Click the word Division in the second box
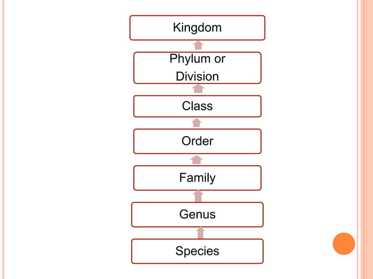Viewport: 373px width, 279px height. click(x=197, y=76)
